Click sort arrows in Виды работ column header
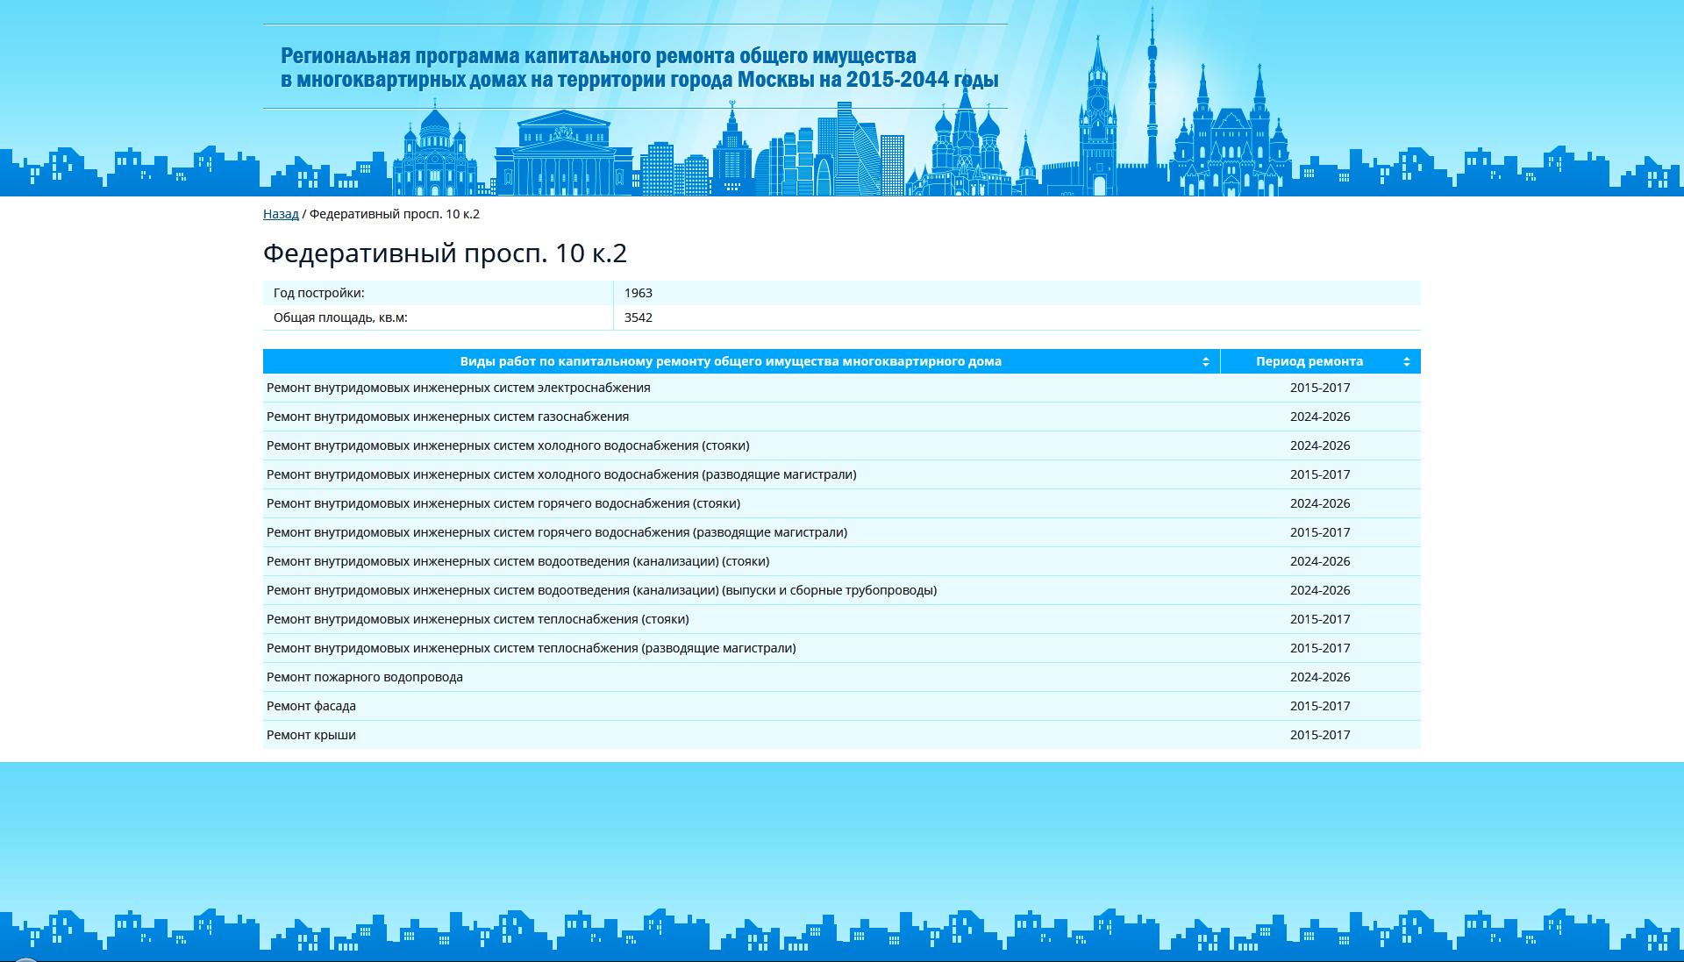Screen dimensions: 1684x962 (1205, 361)
